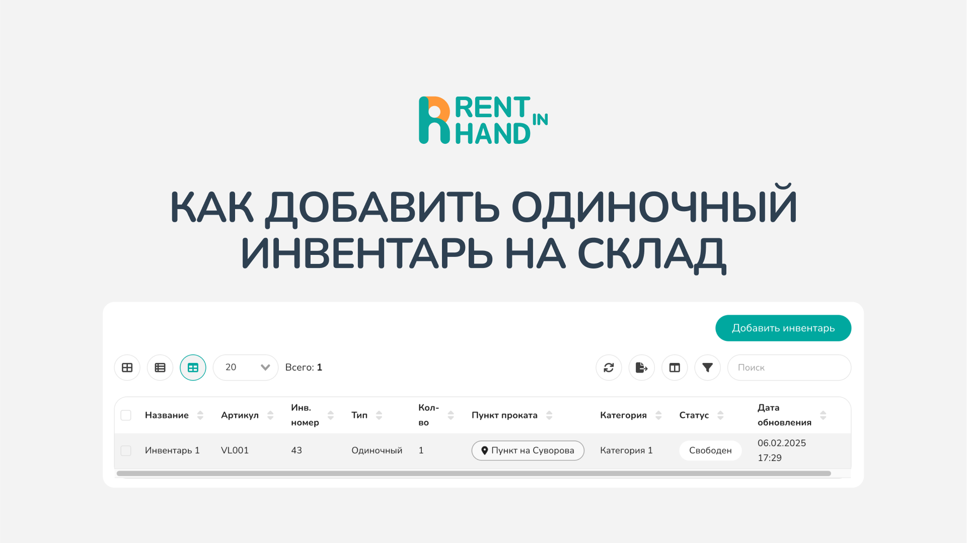This screenshot has width=967, height=543.
Task: Click the Категория 1 cell
Action: (x=626, y=450)
